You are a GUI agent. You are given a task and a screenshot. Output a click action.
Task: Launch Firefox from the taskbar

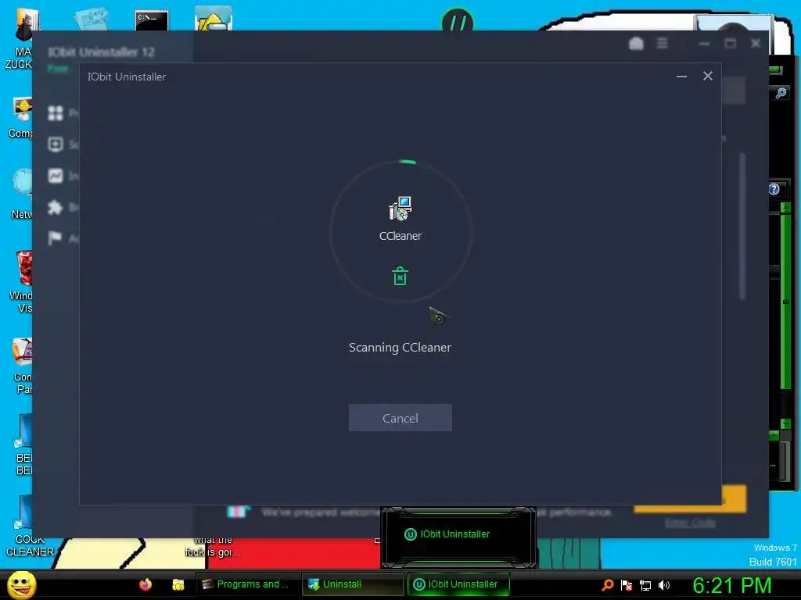[145, 584]
